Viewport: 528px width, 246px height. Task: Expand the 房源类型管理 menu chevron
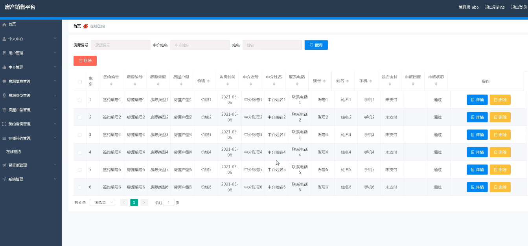pyautogui.click(x=55, y=95)
